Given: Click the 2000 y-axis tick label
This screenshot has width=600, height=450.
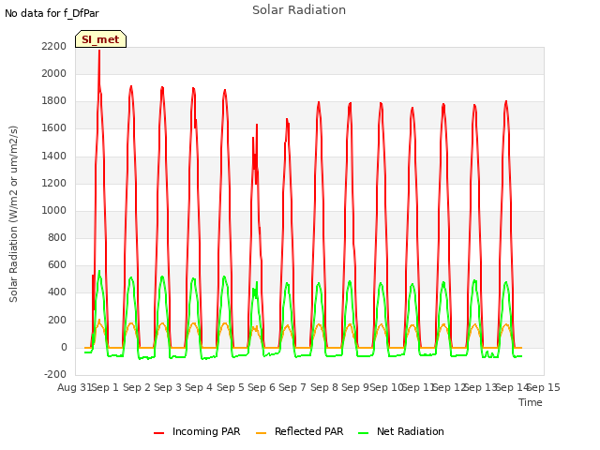Looking at the screenshot, I should pyautogui.click(x=54, y=73).
